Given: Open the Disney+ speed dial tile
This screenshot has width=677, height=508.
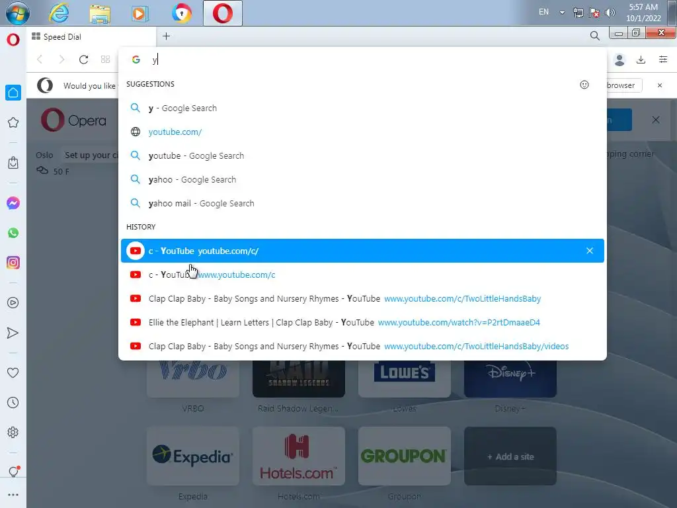Looking at the screenshot, I should click(510, 379).
